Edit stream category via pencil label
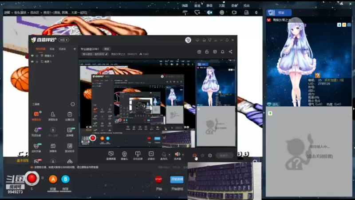 [95, 54]
